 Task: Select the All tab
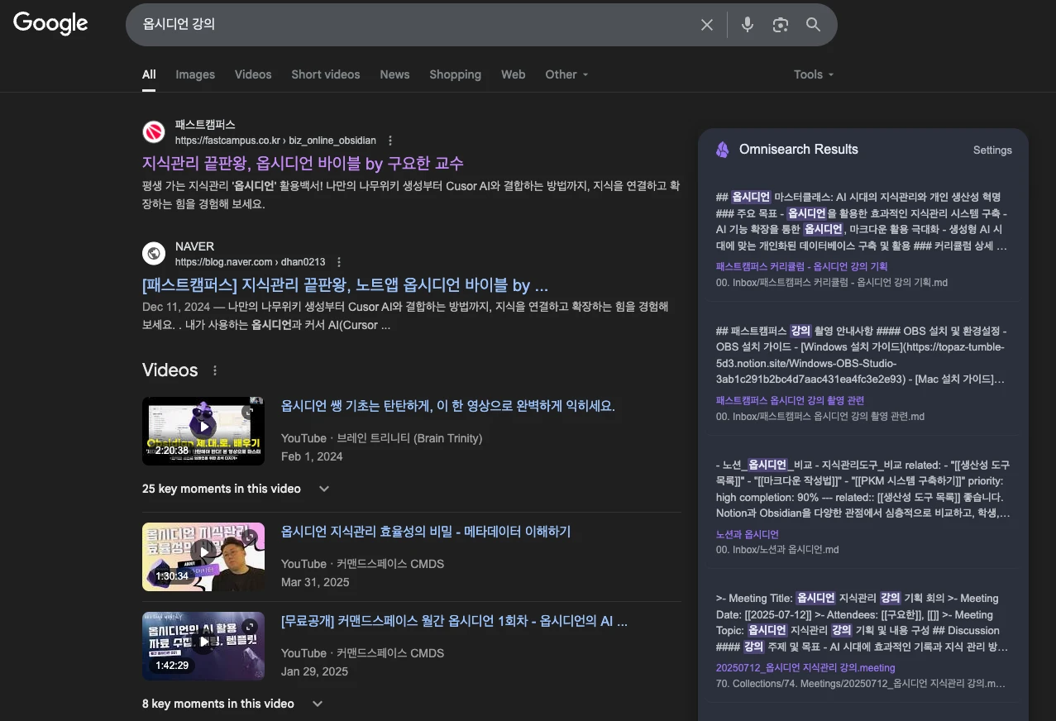149,74
